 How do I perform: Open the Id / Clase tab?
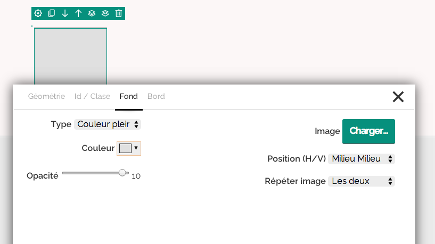coord(92,96)
